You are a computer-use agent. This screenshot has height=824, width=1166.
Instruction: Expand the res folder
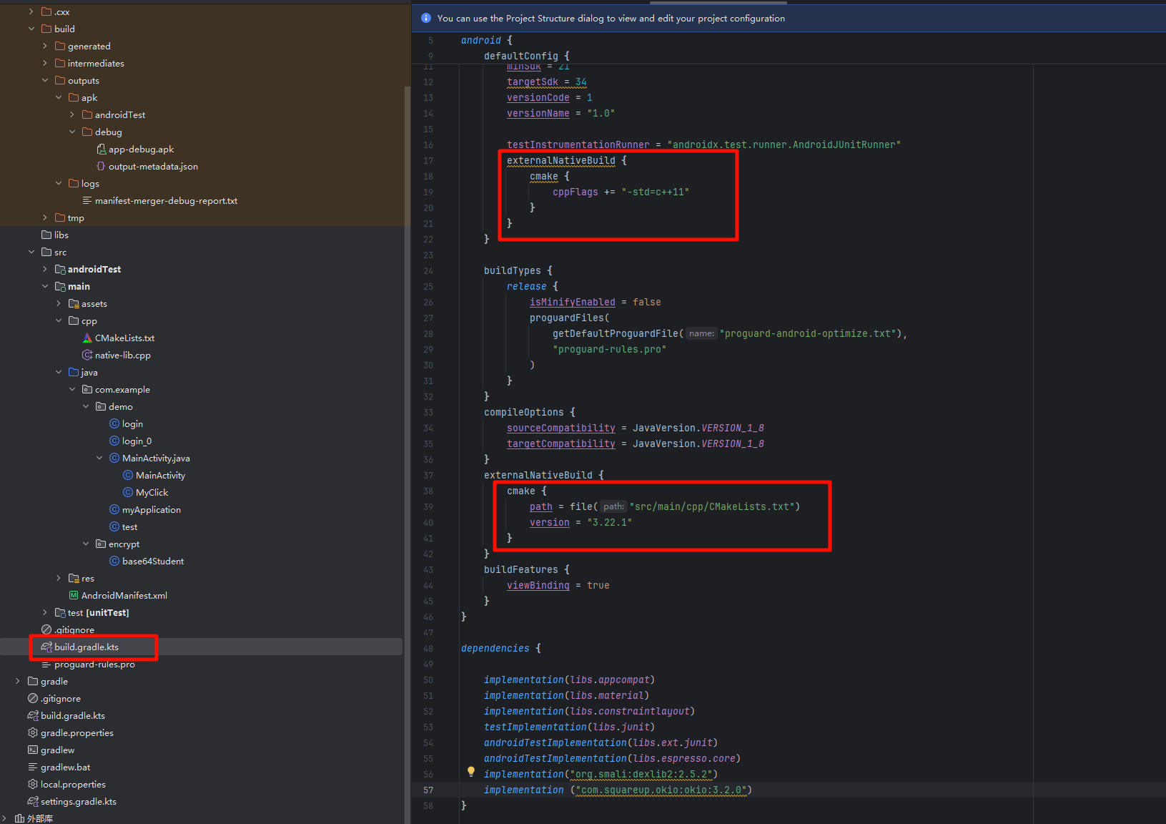[x=59, y=579]
